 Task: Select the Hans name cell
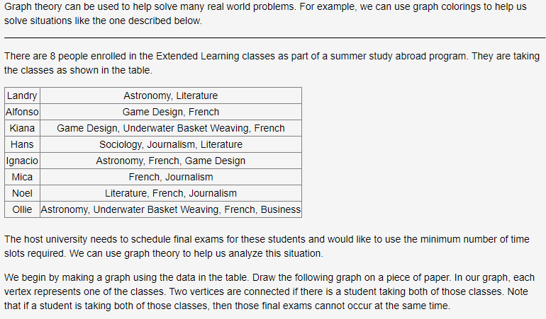[x=22, y=144]
